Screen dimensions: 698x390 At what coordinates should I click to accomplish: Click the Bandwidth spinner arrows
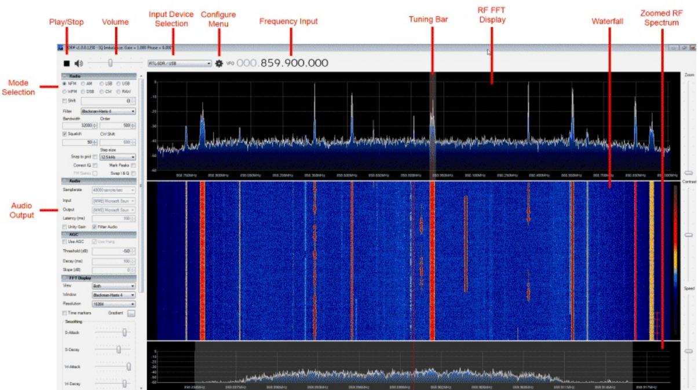click(95, 126)
